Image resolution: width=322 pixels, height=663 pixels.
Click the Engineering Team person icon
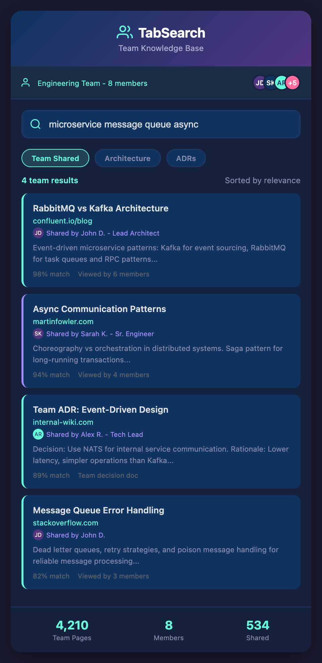click(x=25, y=83)
